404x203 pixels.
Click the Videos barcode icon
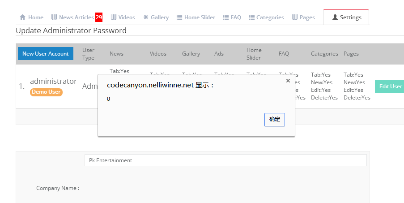coord(114,17)
